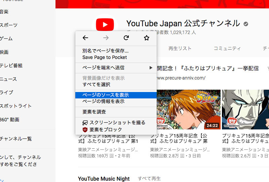Click the Reload icon in context menu
Screen dimensions: 269x182
click(x=126, y=38)
